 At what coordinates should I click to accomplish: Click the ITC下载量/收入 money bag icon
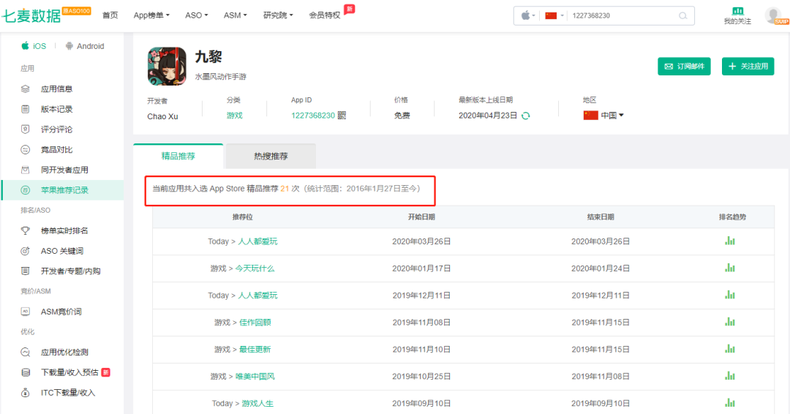coord(25,392)
